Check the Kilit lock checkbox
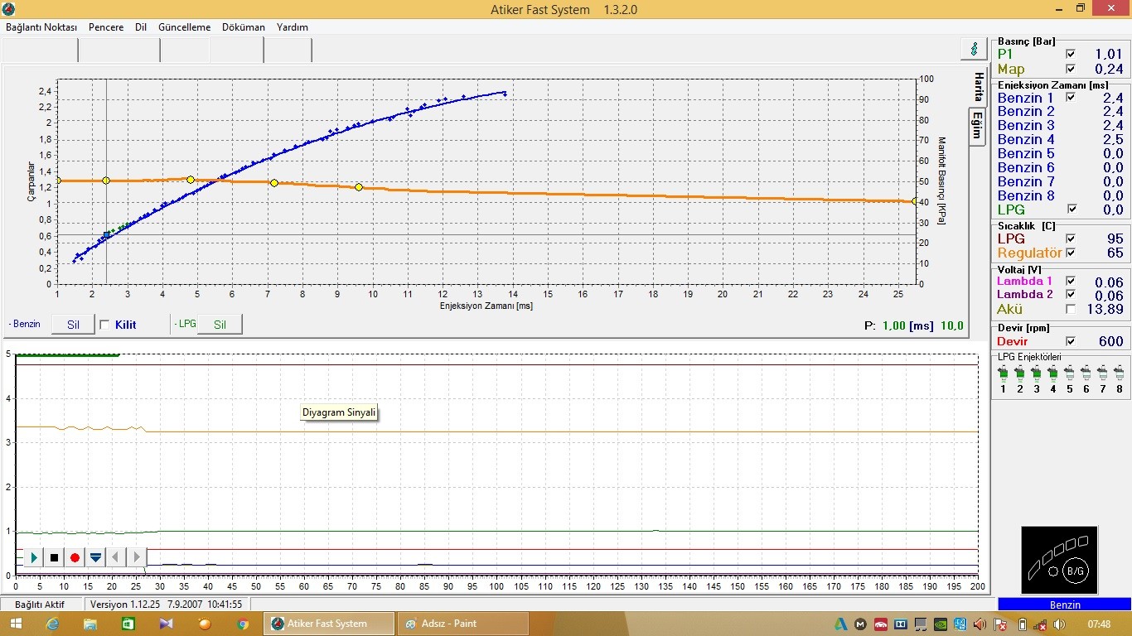 (104, 325)
